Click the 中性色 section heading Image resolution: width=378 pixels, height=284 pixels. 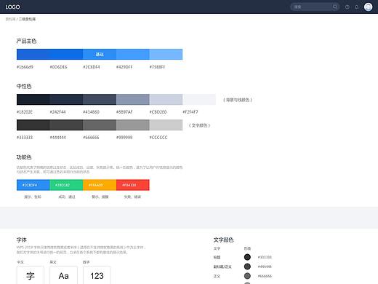[x=24, y=86]
